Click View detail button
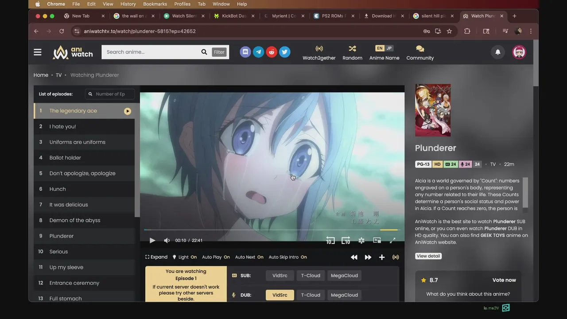567x319 pixels. point(428,256)
